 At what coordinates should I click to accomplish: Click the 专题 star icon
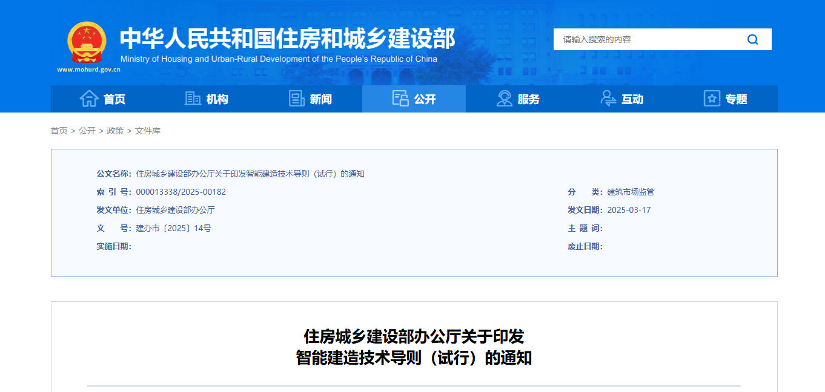point(712,99)
